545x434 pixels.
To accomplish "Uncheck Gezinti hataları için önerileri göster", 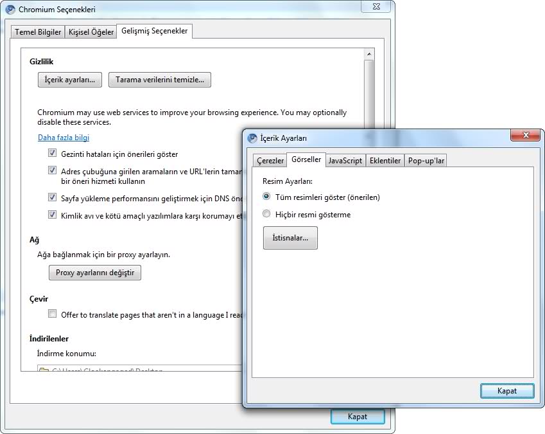I will point(53,154).
